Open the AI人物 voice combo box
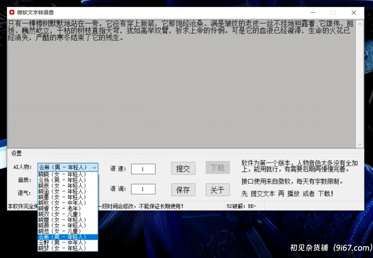 tap(68, 167)
